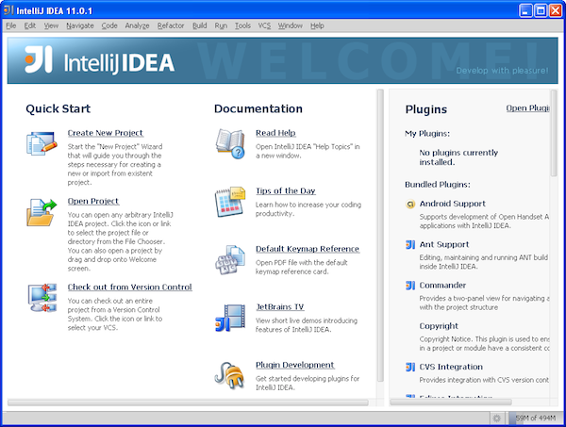The image size is (566, 427).
Task: Select the CVS Integration plugin name
Action: [451, 367]
